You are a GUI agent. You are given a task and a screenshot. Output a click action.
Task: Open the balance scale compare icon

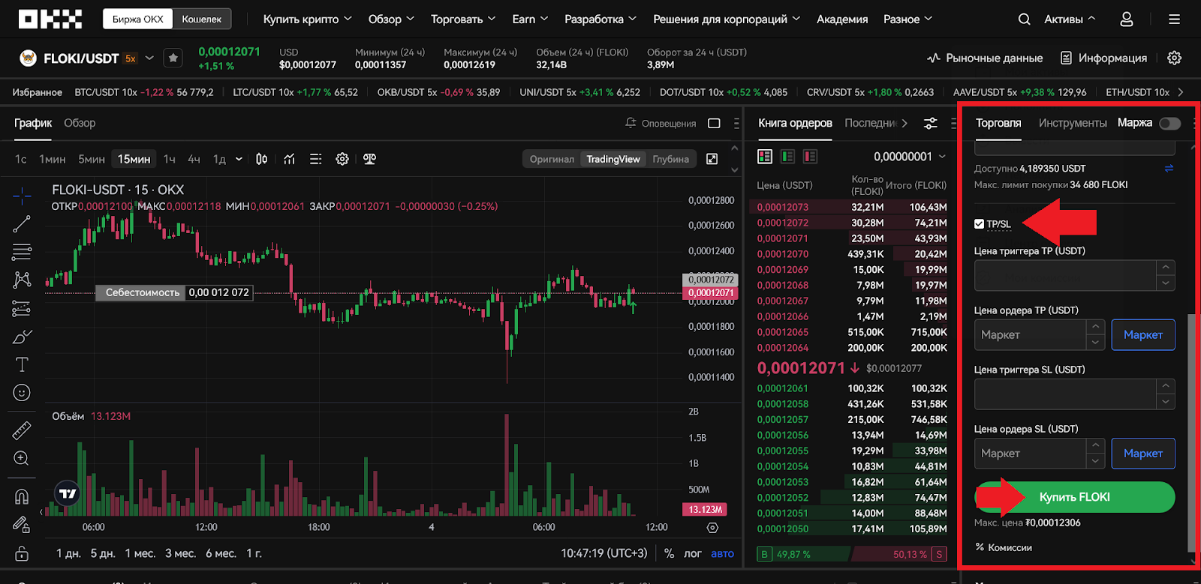point(369,159)
